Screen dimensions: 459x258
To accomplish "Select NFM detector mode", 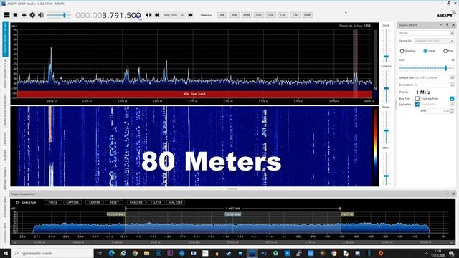I will click(x=234, y=15).
